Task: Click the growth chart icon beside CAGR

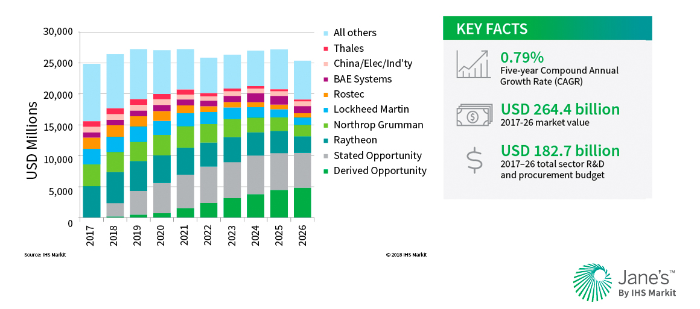Action: click(x=474, y=64)
